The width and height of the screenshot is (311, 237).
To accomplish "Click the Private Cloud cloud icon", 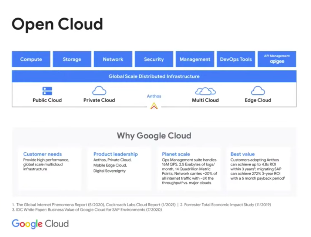I will click(x=99, y=91).
